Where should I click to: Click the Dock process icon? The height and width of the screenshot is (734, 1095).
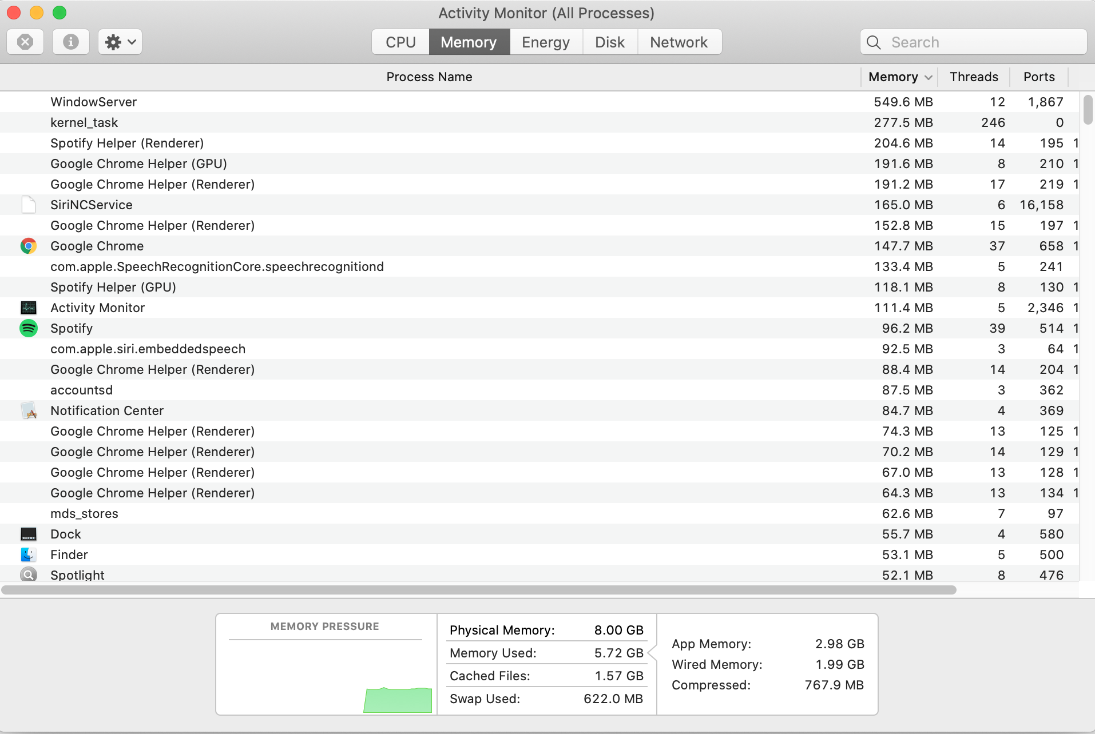29,534
